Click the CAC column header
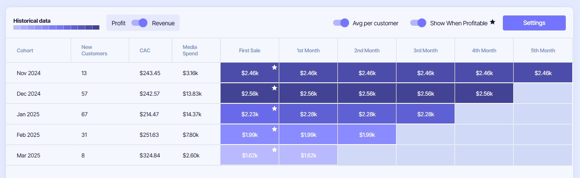 pos(145,51)
